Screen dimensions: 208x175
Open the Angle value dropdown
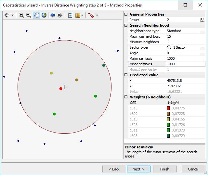pos(202,53)
